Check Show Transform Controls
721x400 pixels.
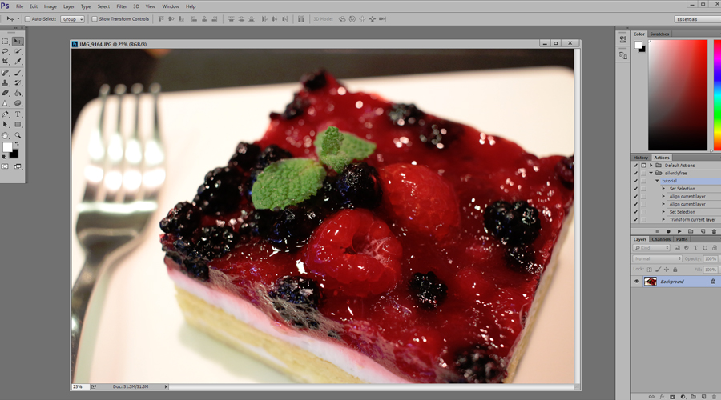click(x=94, y=18)
